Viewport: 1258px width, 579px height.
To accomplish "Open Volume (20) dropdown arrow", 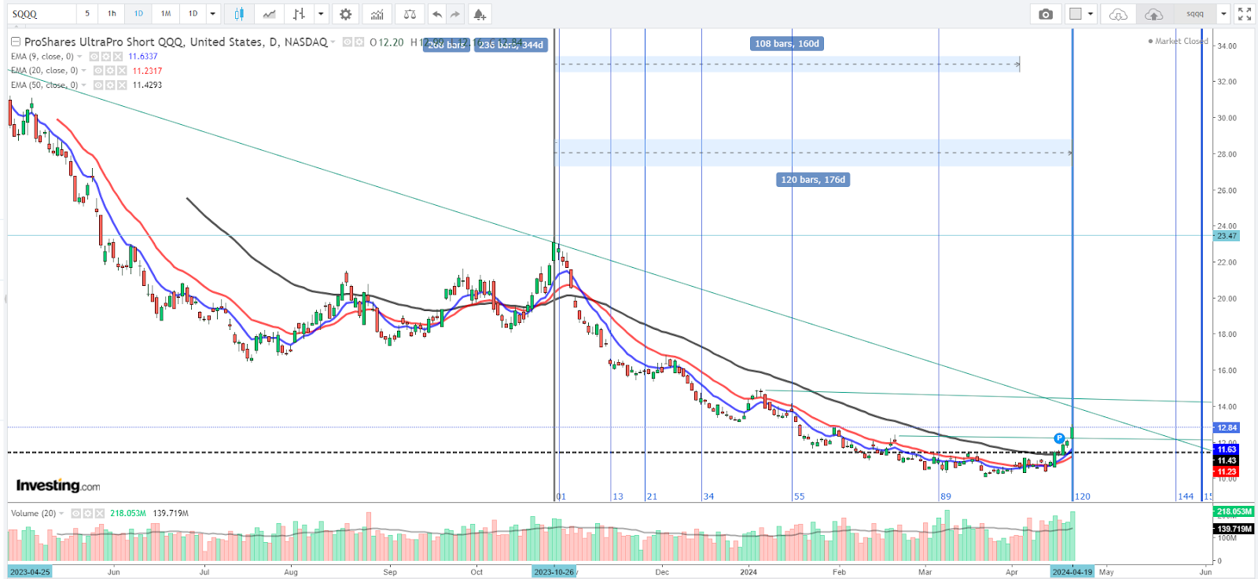I will pyautogui.click(x=61, y=514).
